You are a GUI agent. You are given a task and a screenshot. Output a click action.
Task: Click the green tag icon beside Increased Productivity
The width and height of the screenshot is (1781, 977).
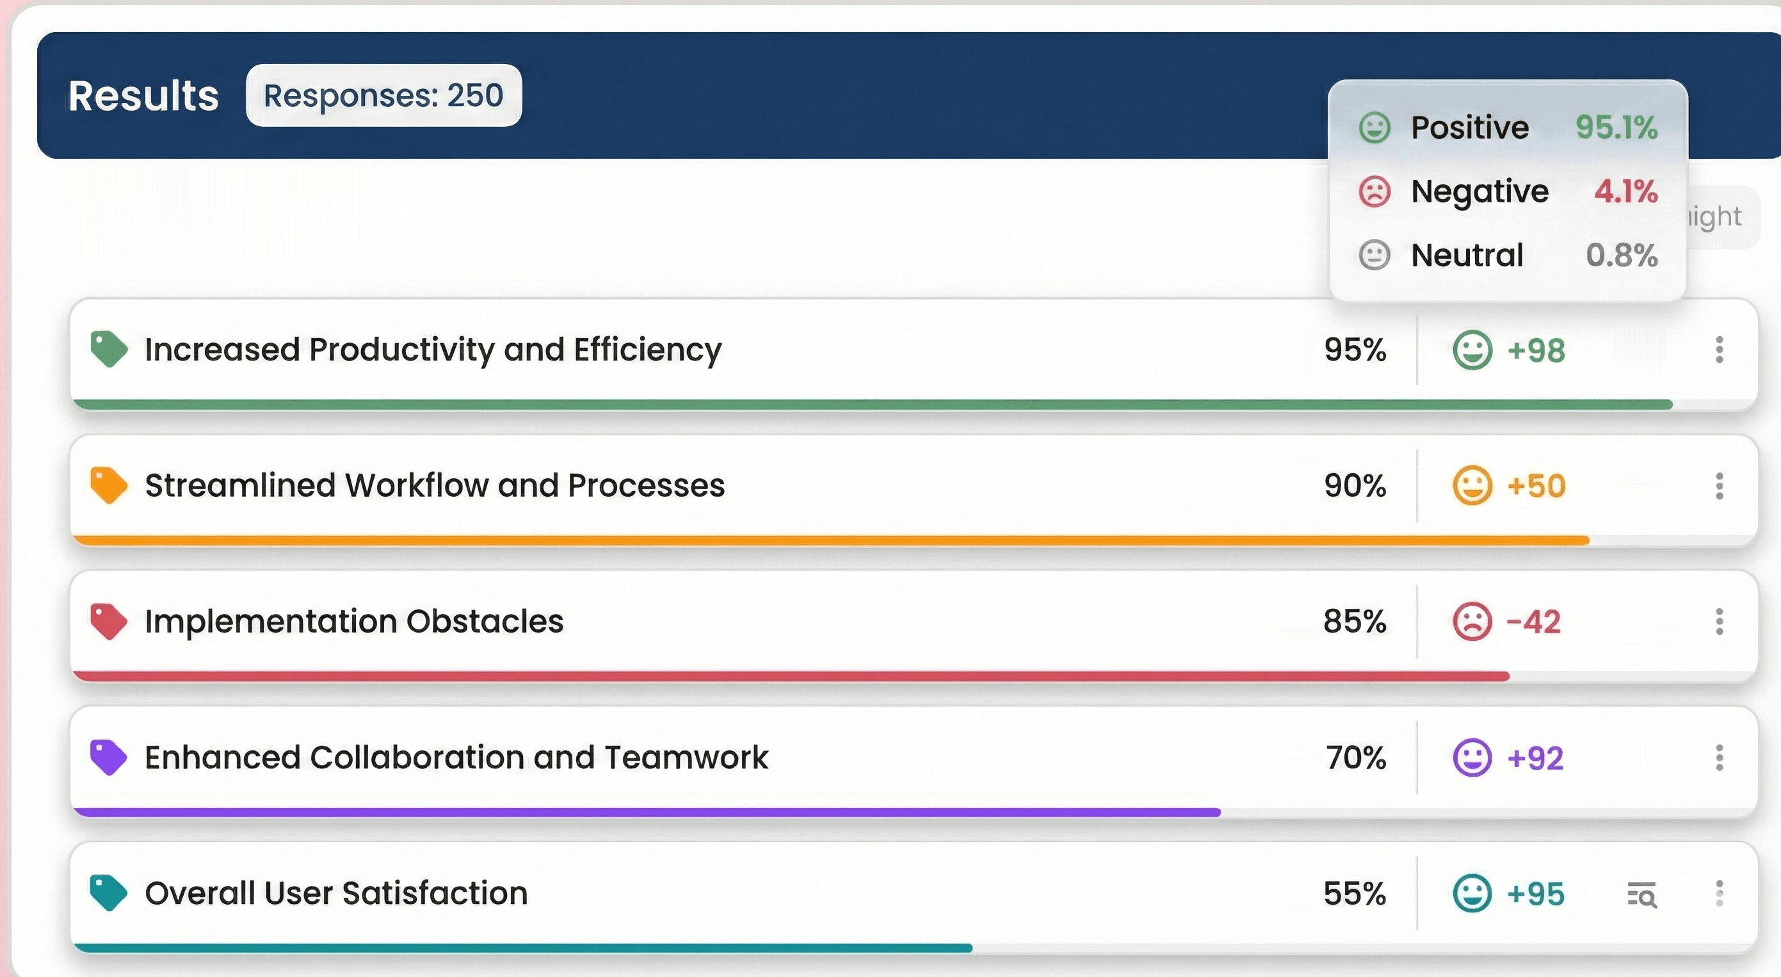109,350
